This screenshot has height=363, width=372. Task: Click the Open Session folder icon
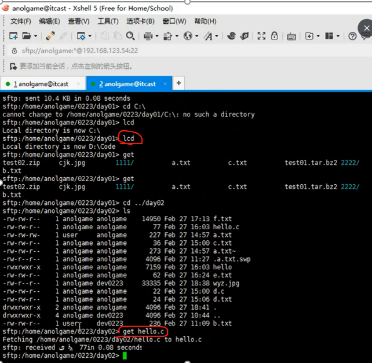tap(27, 36)
